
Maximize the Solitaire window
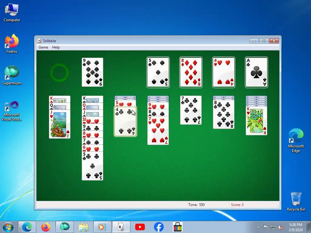[264, 41]
